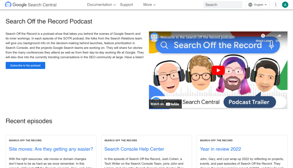The width and height of the screenshot is (293, 168).
Task: Open 'Site moves: Are they getting any easier?' episode
Action: pyautogui.click(x=51, y=149)
